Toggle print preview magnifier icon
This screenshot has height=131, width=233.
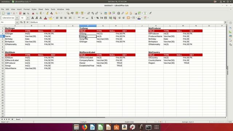coord(28,13)
